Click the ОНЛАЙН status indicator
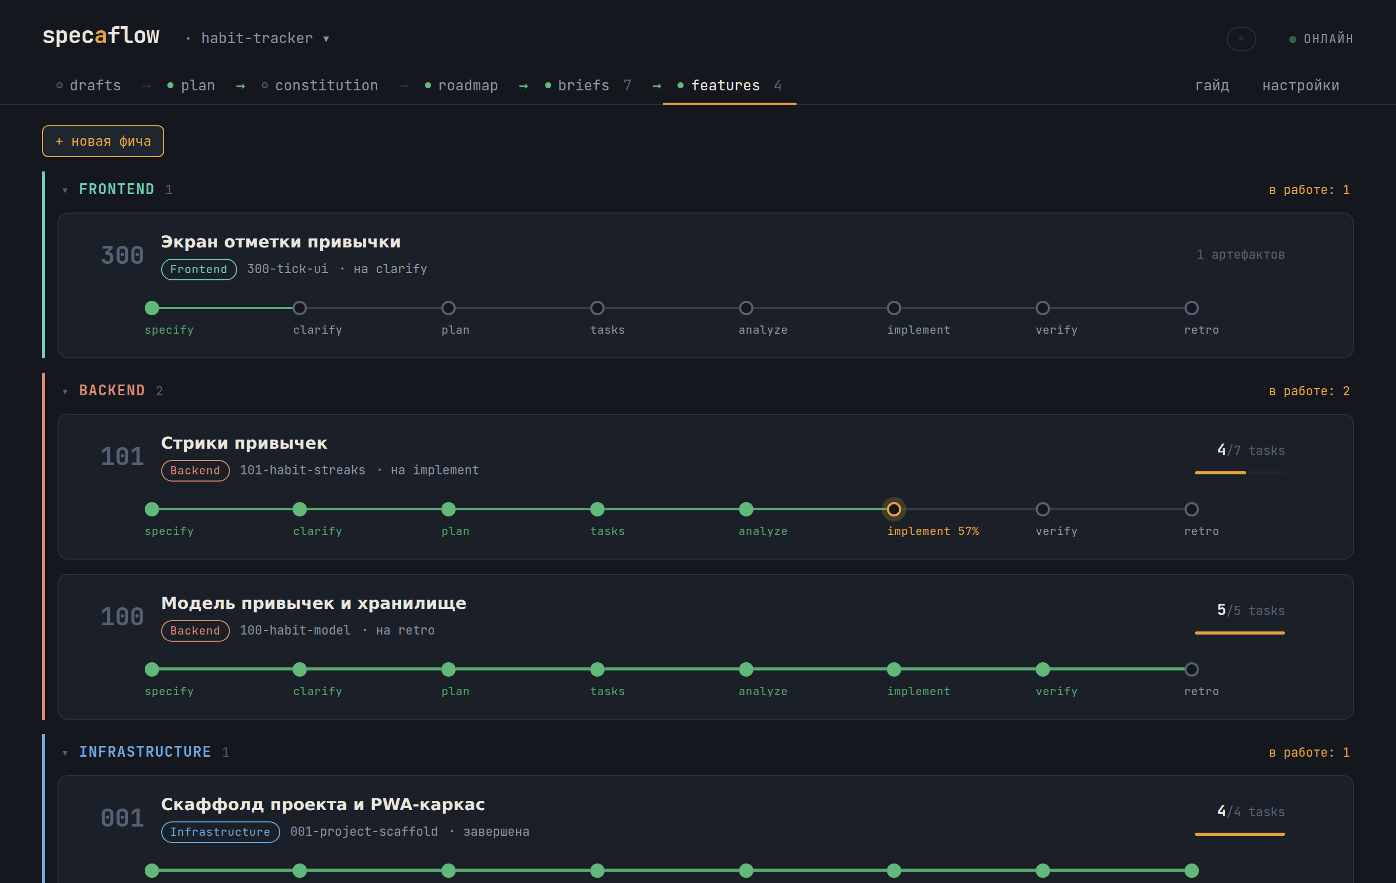1396x883 pixels. click(1320, 39)
